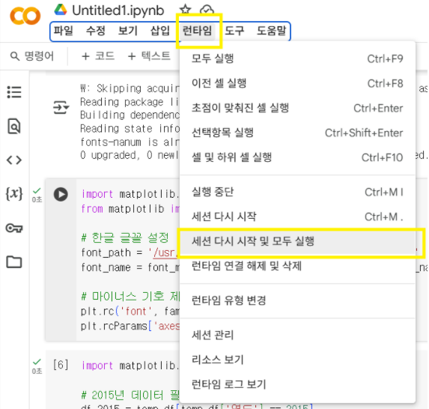Image resolution: width=429 pixels, height=409 pixels.
Task: Star the Untitled1.ipynb notebook
Action: point(186,9)
